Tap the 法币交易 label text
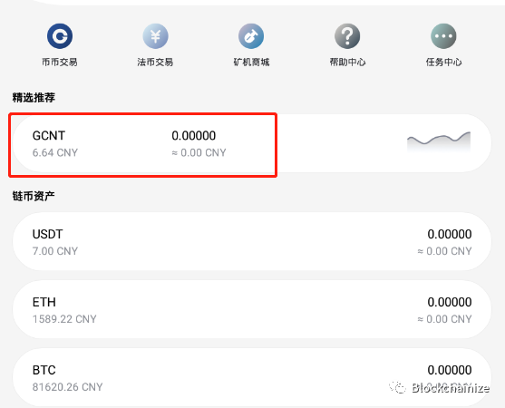The width and height of the screenshot is (505, 408). (x=155, y=62)
